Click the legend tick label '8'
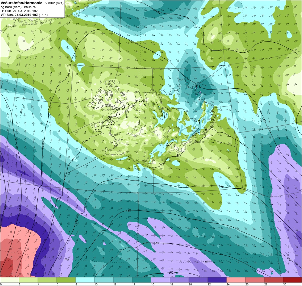Image resolution: width=302 pixels, height=286 pixels. [x=76, y=284]
